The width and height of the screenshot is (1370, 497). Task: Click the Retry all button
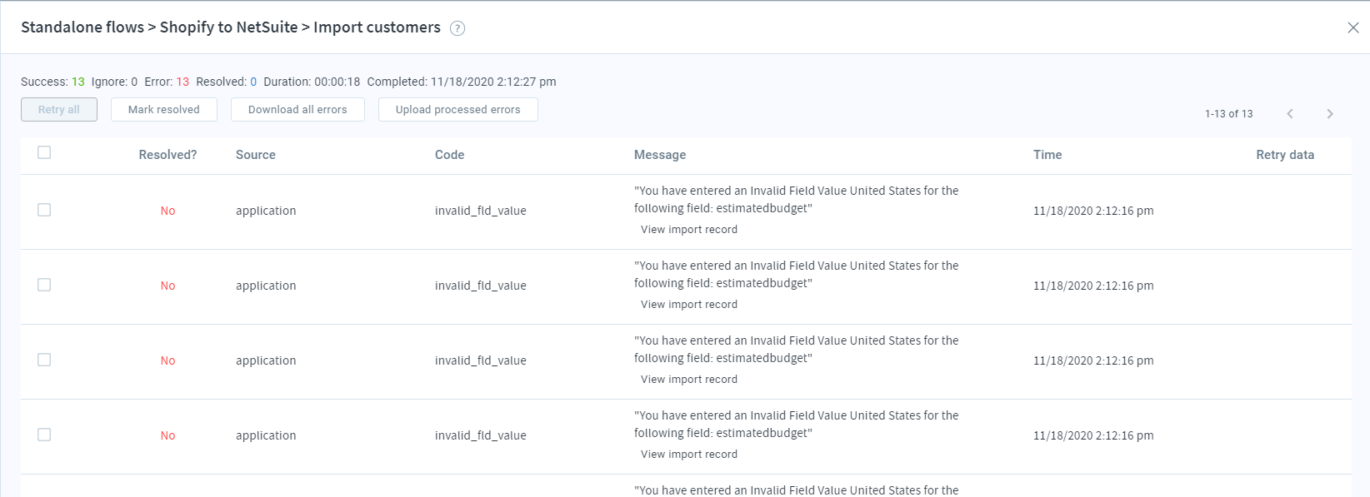click(x=59, y=110)
